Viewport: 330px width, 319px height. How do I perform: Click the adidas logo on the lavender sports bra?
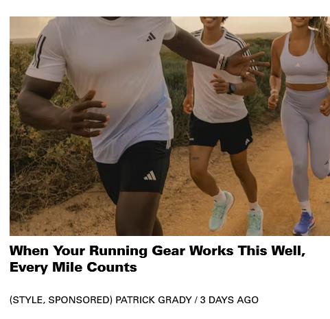[x=298, y=64]
